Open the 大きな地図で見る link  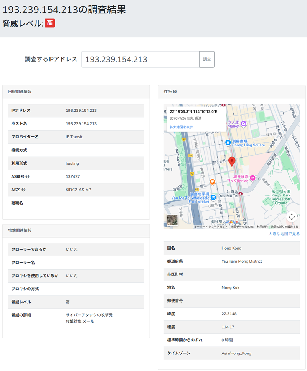click(284, 233)
